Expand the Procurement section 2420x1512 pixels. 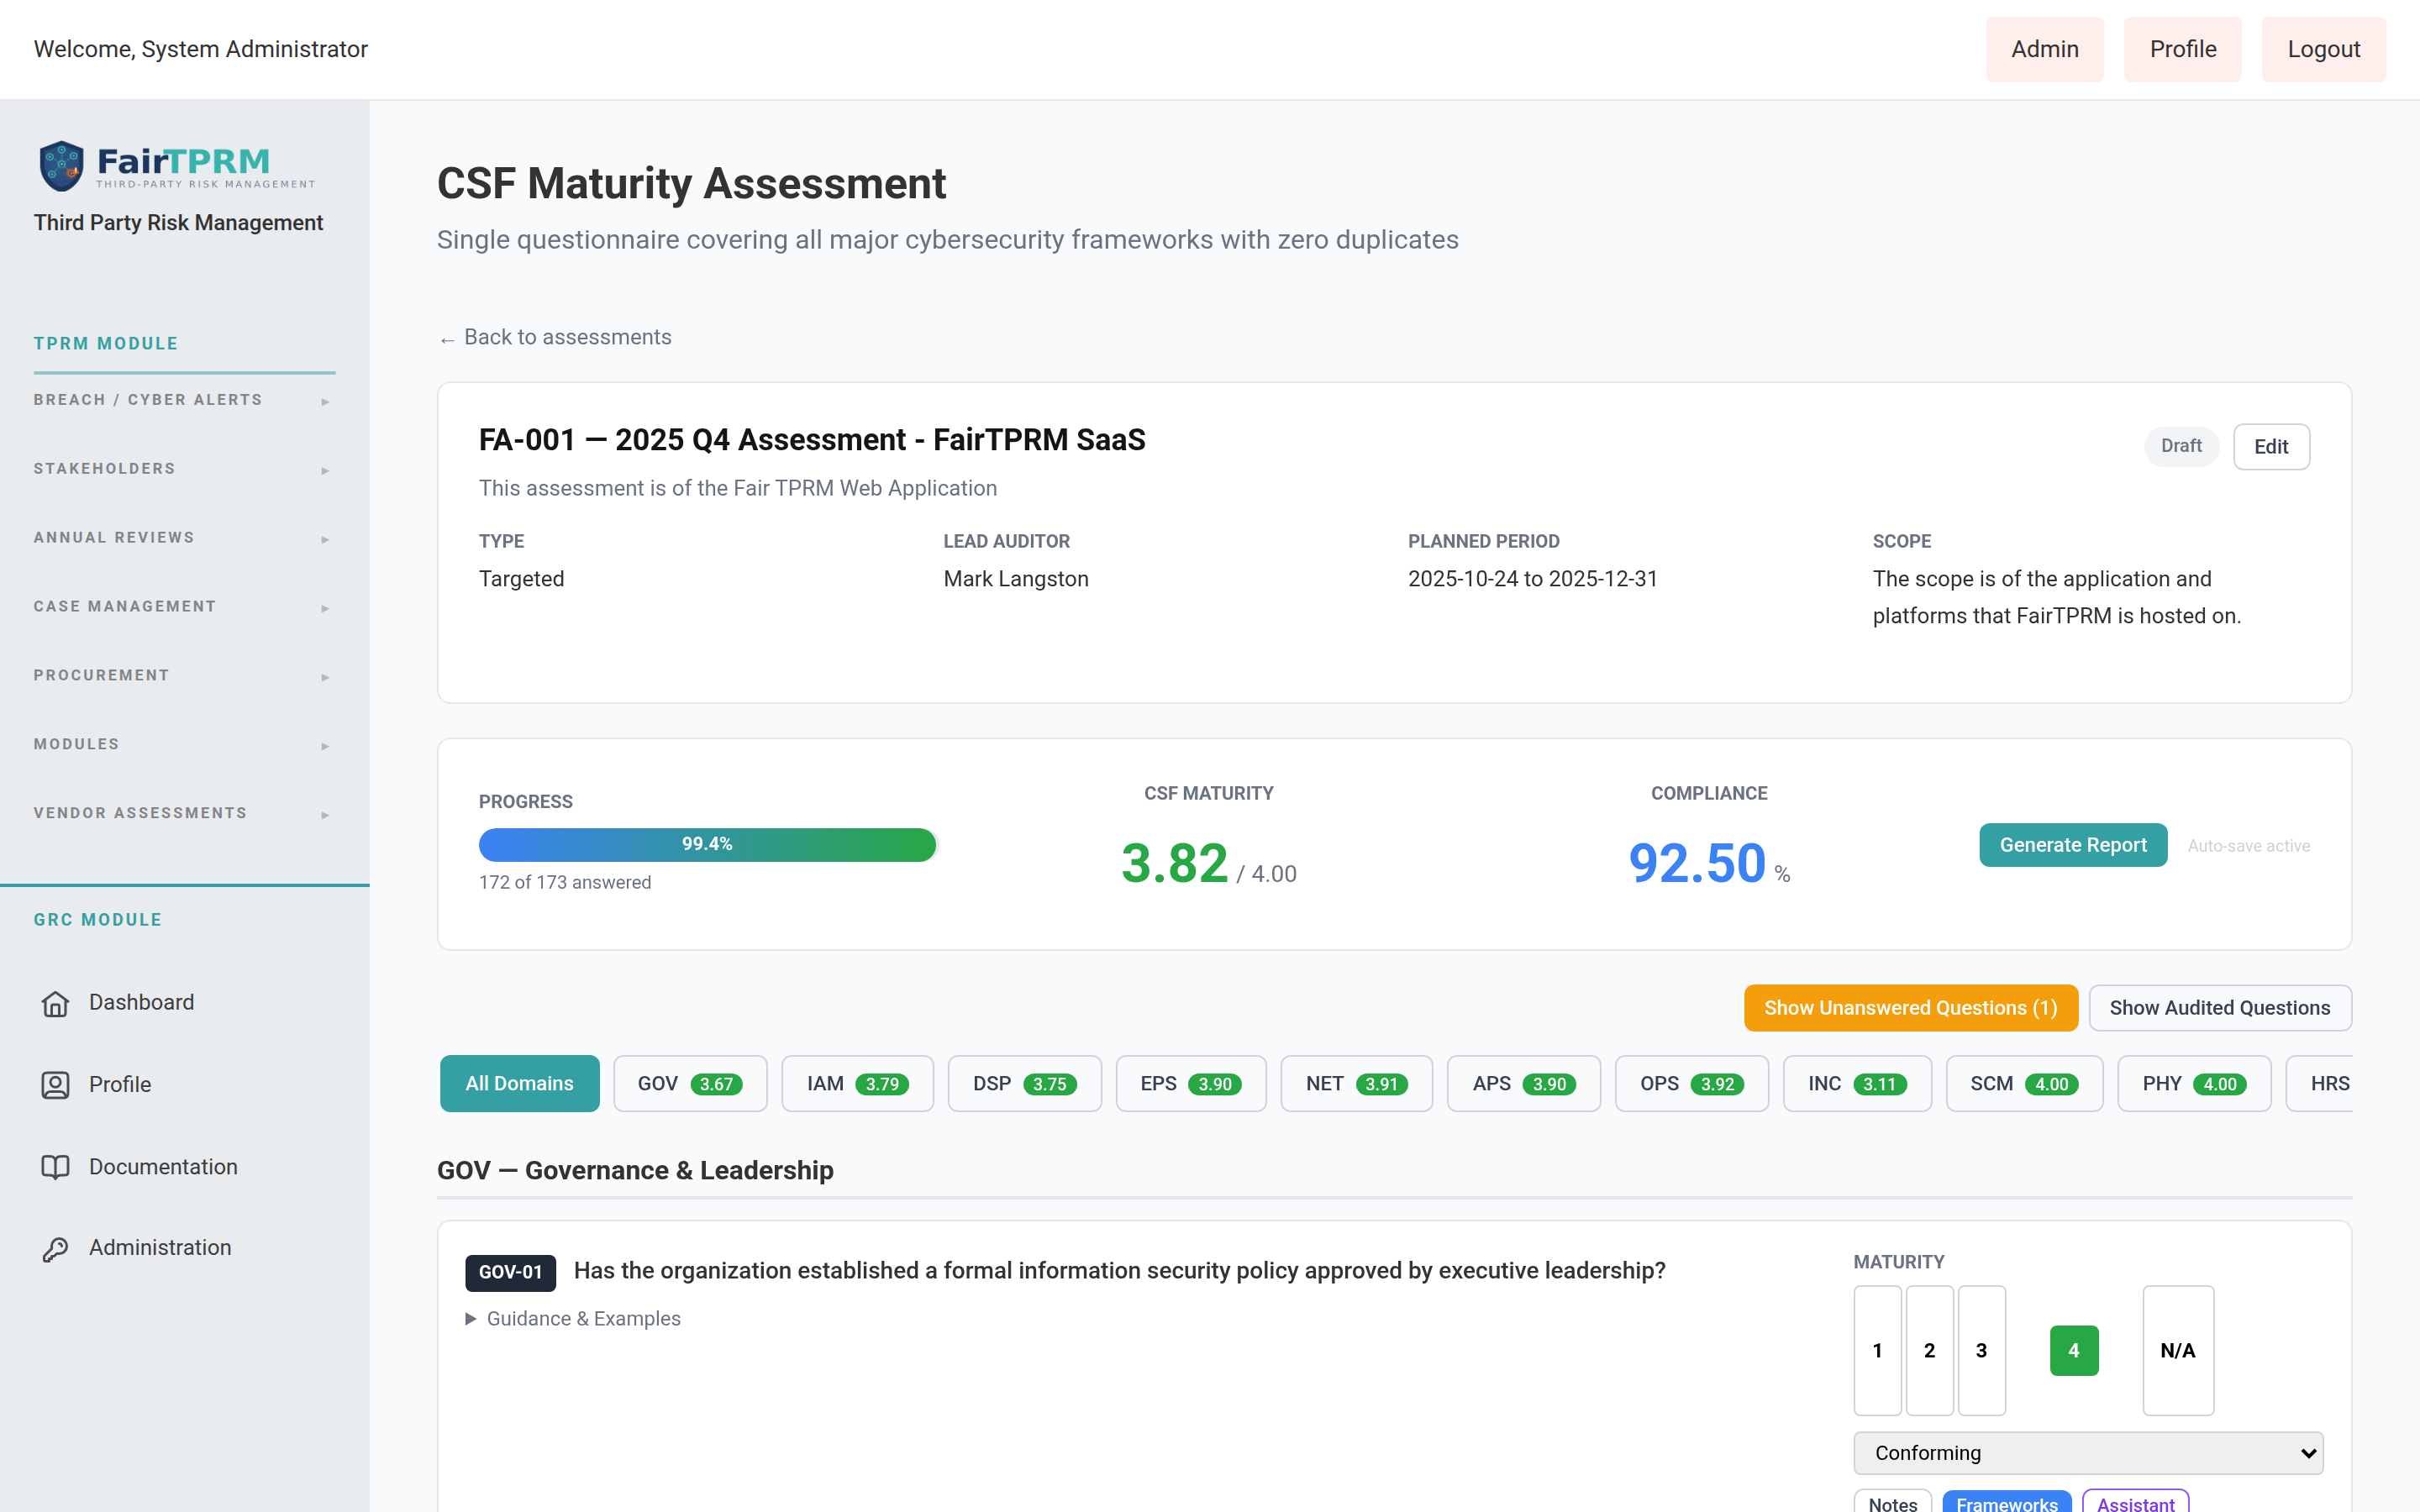coord(184,676)
